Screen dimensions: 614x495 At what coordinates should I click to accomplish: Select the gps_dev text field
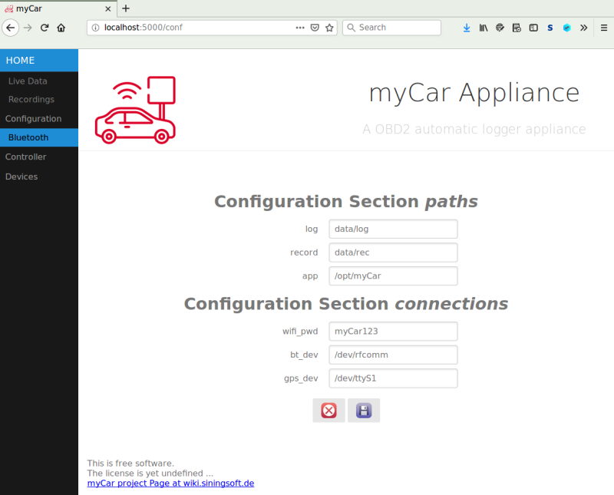[x=393, y=378]
